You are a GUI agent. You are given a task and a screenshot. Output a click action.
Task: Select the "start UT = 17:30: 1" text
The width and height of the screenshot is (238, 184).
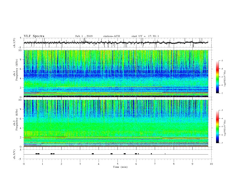pos(145,36)
